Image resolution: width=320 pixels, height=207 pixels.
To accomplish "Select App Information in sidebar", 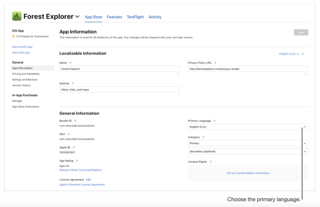I will [32, 68].
